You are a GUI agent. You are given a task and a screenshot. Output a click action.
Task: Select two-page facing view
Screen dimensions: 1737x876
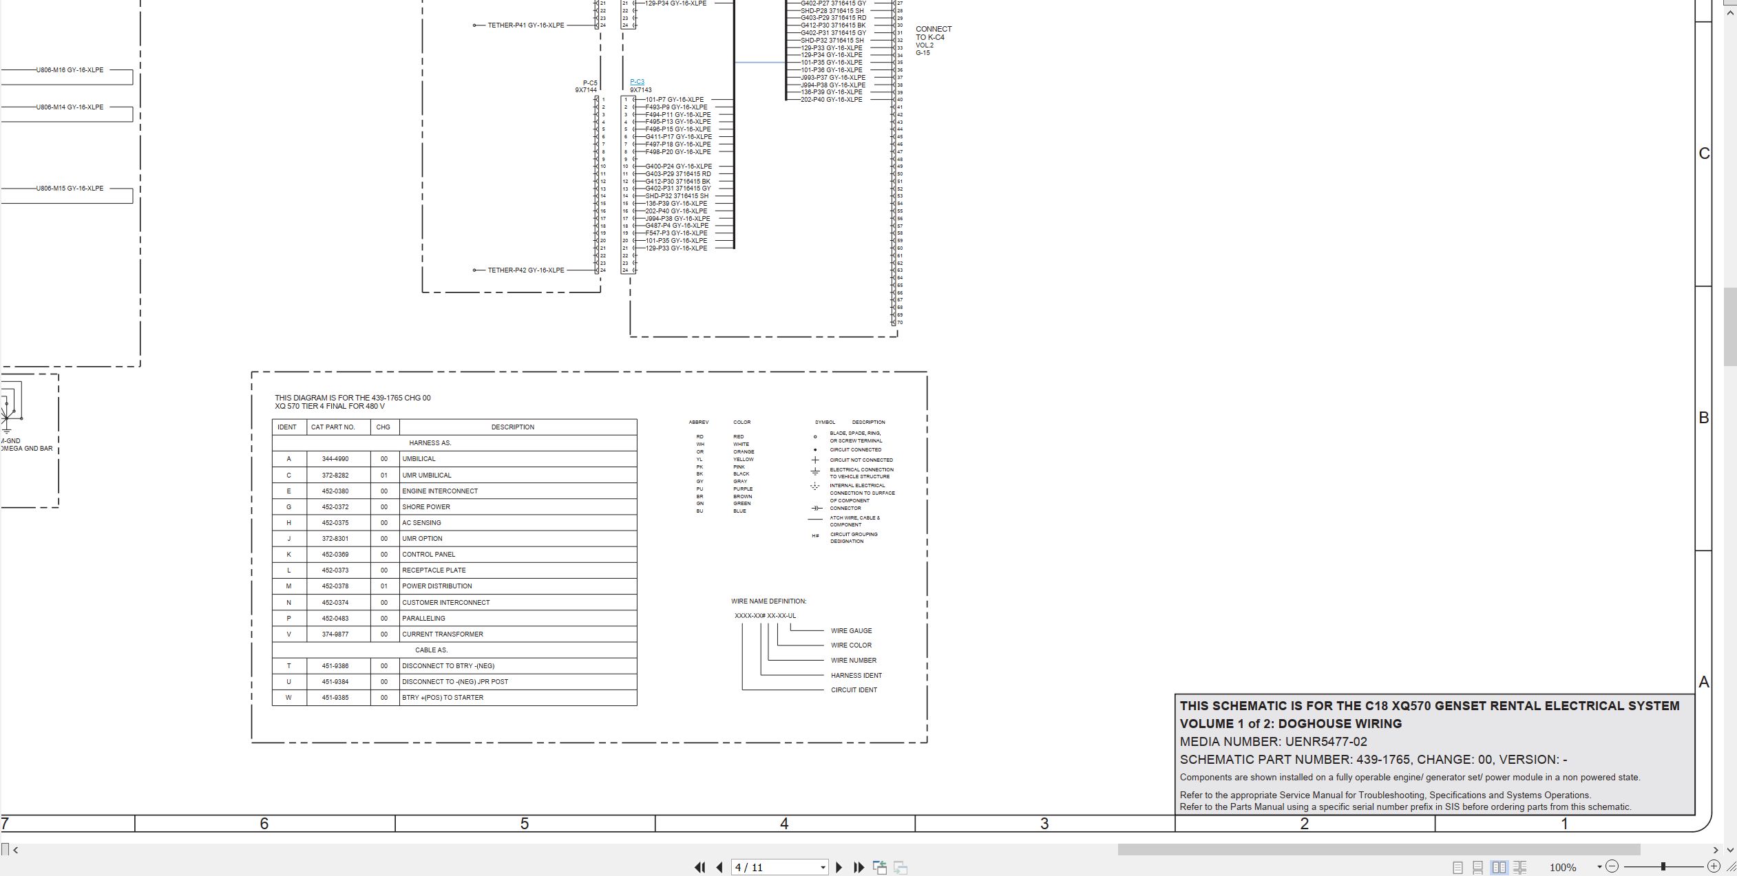1499,867
